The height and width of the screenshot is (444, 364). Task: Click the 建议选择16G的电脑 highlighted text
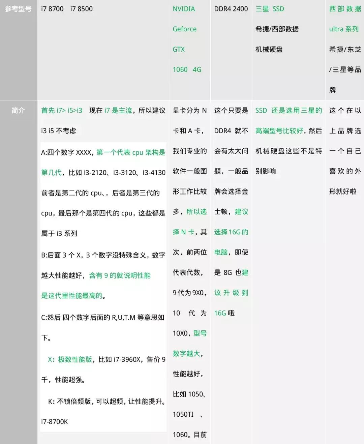231,232
